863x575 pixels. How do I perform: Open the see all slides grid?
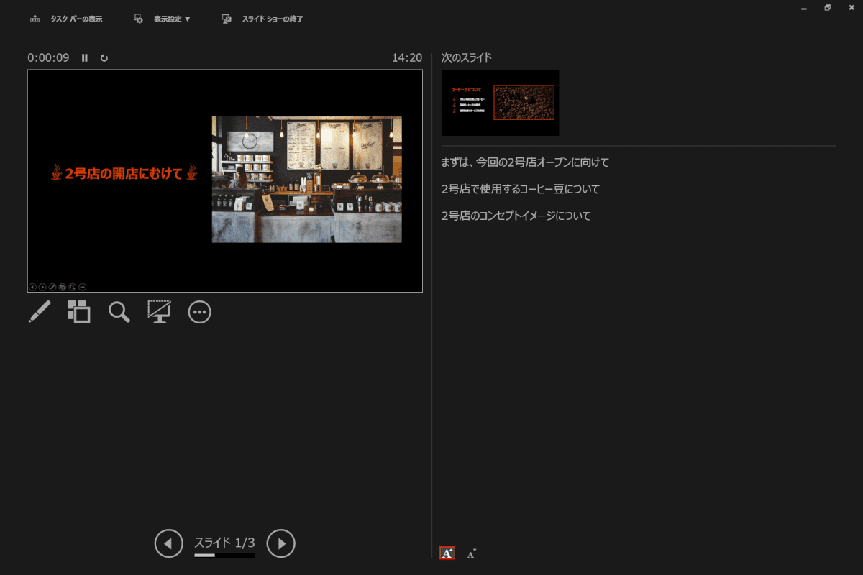[79, 311]
